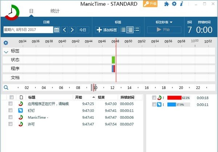Click the 文档 timeline row label

click(15, 77)
